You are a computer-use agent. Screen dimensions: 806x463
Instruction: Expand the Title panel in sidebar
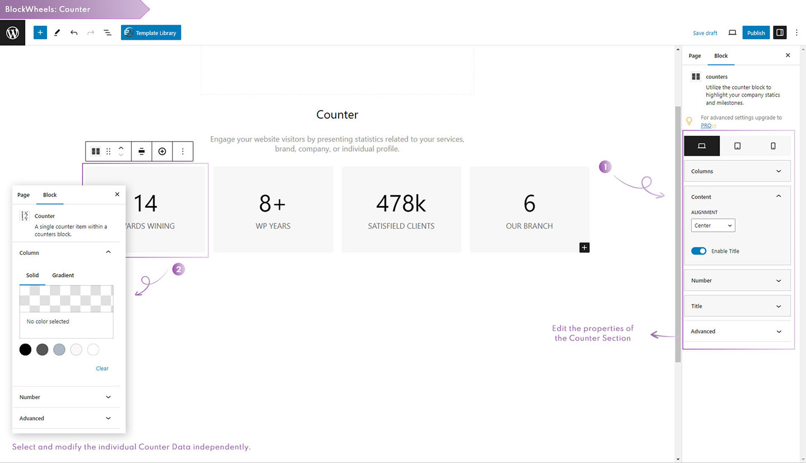click(737, 306)
